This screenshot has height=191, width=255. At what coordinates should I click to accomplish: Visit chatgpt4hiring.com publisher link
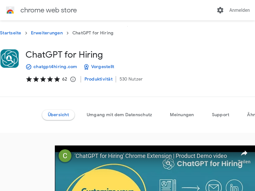[55, 67]
